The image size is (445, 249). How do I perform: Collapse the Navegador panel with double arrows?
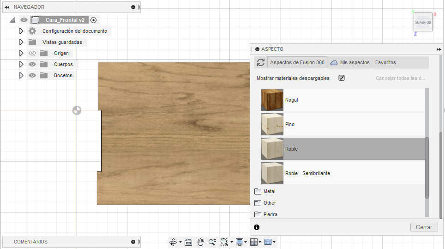click(x=7, y=7)
